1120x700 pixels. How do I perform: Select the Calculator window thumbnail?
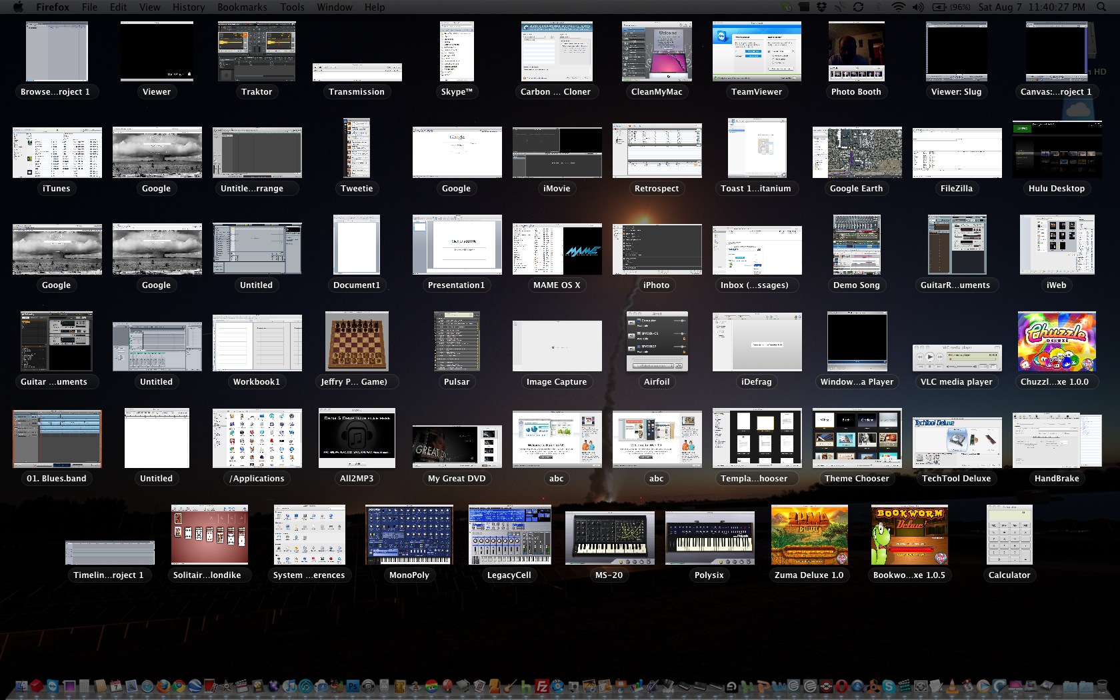(1009, 535)
